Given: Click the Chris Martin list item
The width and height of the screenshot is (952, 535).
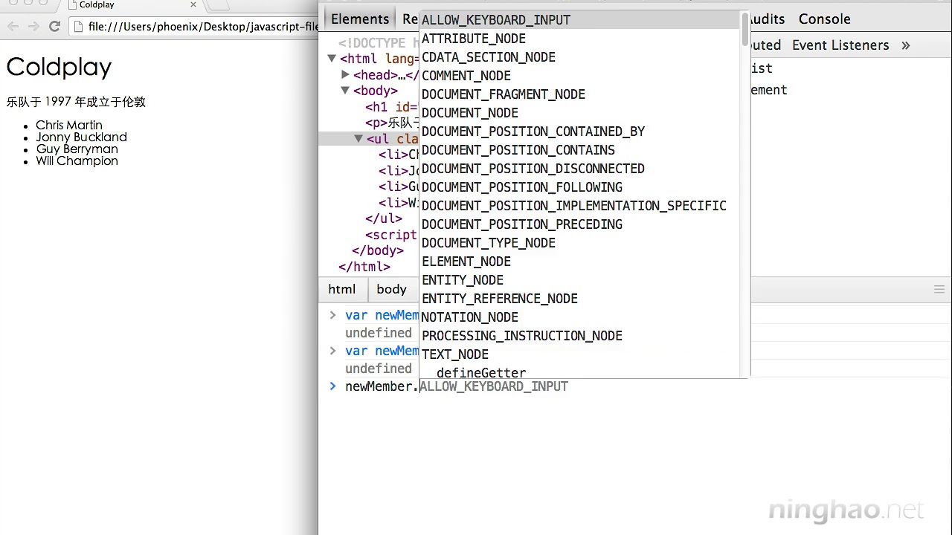Looking at the screenshot, I should 69,125.
